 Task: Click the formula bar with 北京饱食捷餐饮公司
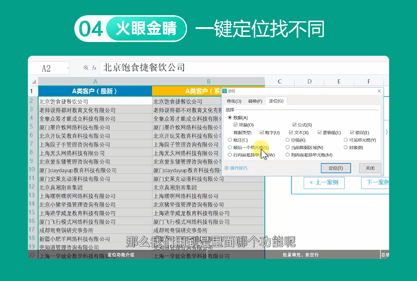click(243, 68)
